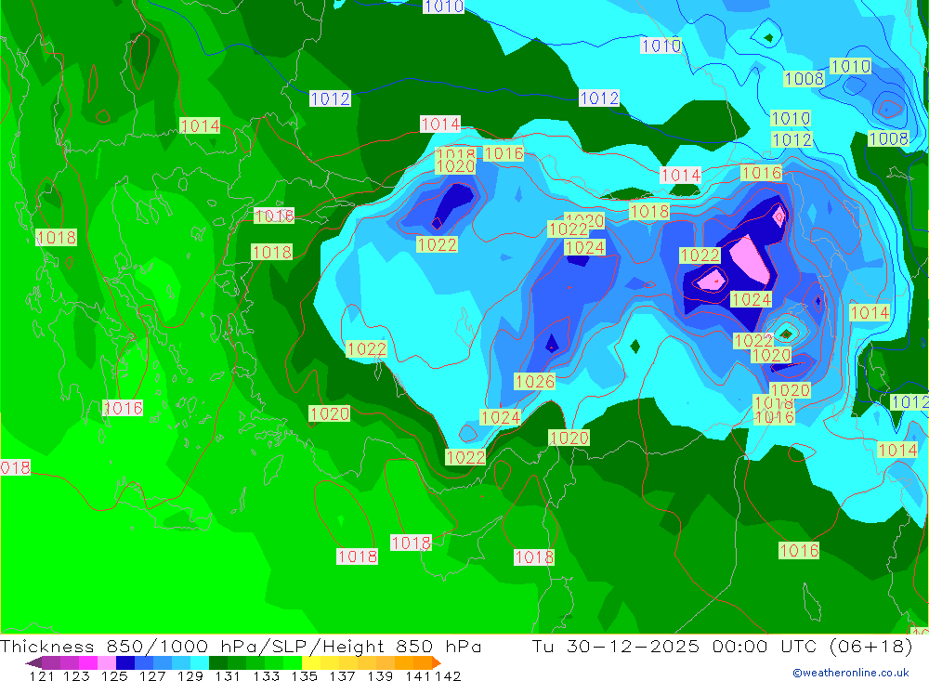Click the large pink thickness cell
929x681 pixels.
pos(750,259)
